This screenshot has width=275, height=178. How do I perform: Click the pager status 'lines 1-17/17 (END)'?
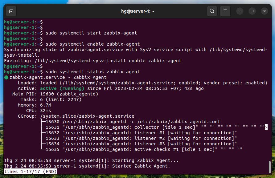tap(30, 172)
